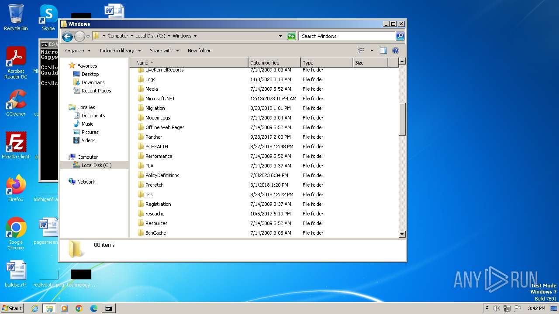
Task: Show hidden tray icons arrow
Action: pyautogui.click(x=487, y=308)
